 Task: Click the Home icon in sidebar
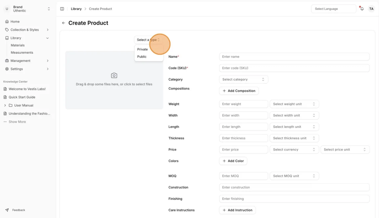coord(7,22)
